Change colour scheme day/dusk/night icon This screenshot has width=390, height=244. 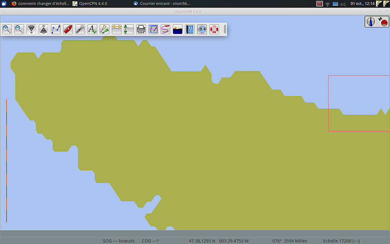tap(177, 29)
